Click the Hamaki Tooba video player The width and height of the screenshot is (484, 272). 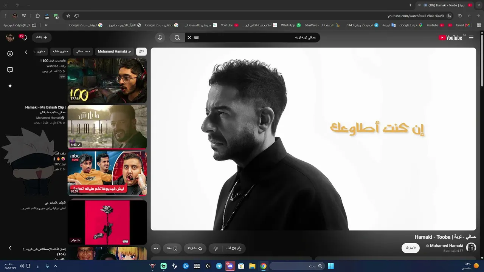[x=313, y=139]
